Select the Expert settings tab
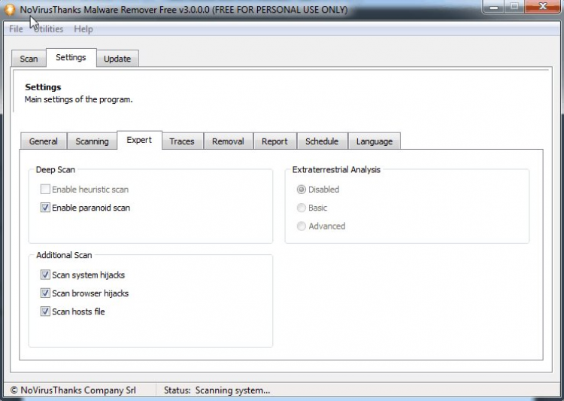 (139, 140)
